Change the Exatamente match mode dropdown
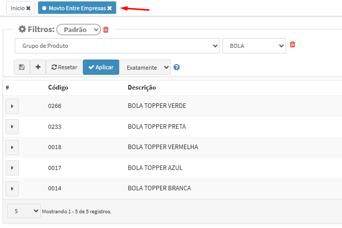The width and height of the screenshot is (342, 228). coord(146,67)
